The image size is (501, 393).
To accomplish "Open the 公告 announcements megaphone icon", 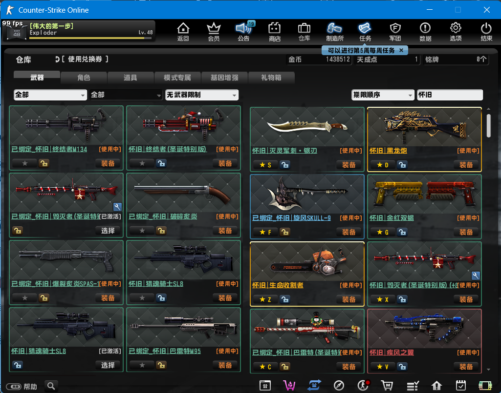I will [244, 32].
